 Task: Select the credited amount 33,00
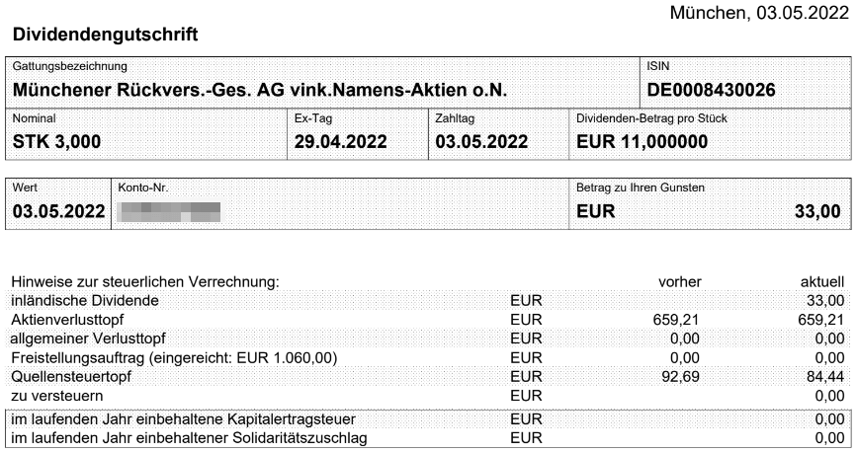(817, 211)
